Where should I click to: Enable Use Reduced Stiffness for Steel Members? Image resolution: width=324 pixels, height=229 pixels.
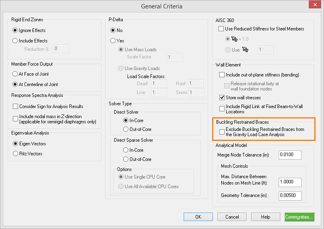[x=221, y=29]
